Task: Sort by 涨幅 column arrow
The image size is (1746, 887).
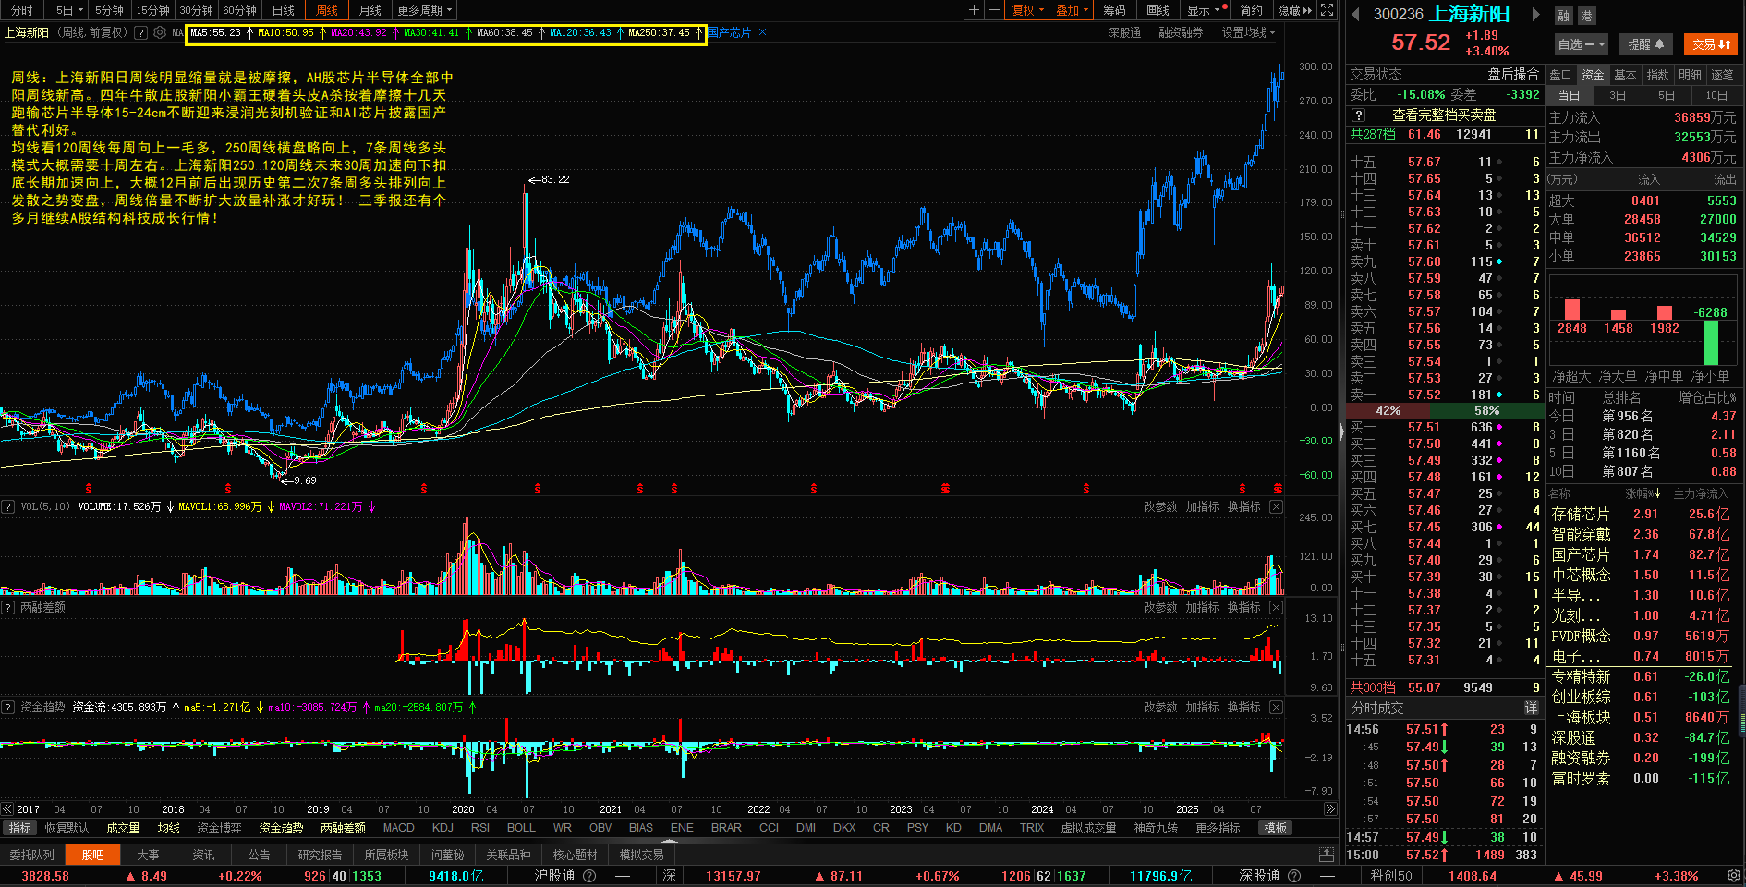Action: tap(1643, 493)
